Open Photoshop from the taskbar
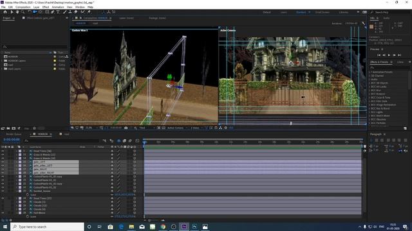 [x=194, y=227]
